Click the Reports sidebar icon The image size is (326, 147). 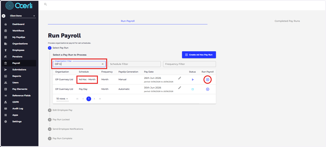click(x=6, y=76)
